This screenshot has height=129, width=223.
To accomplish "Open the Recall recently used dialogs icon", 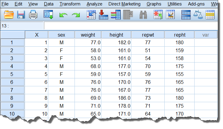I will [48, 14].
